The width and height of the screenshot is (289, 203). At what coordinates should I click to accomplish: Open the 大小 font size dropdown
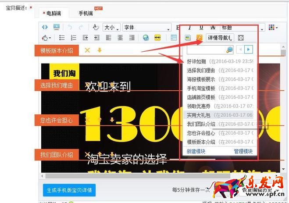click(112, 28)
